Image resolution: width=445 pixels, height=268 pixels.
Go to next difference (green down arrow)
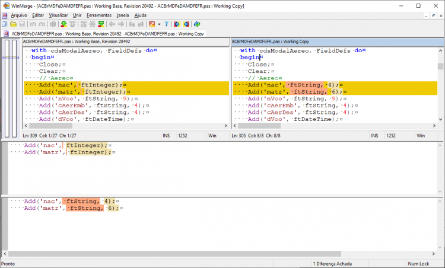[x=63, y=24]
